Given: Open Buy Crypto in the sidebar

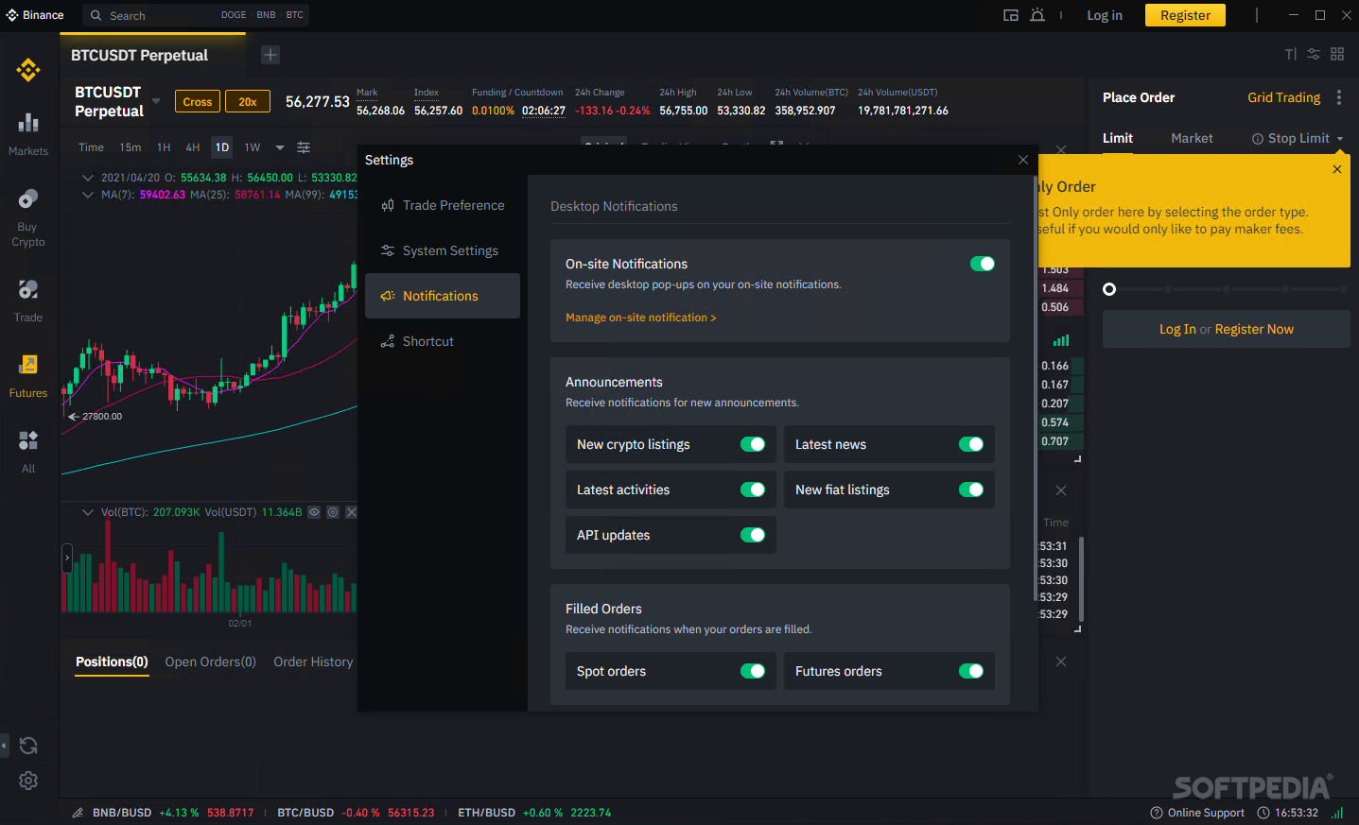Looking at the screenshot, I should (28, 217).
